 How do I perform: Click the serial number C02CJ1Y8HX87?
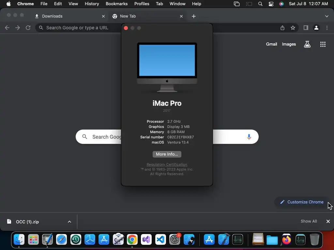[x=180, y=137]
